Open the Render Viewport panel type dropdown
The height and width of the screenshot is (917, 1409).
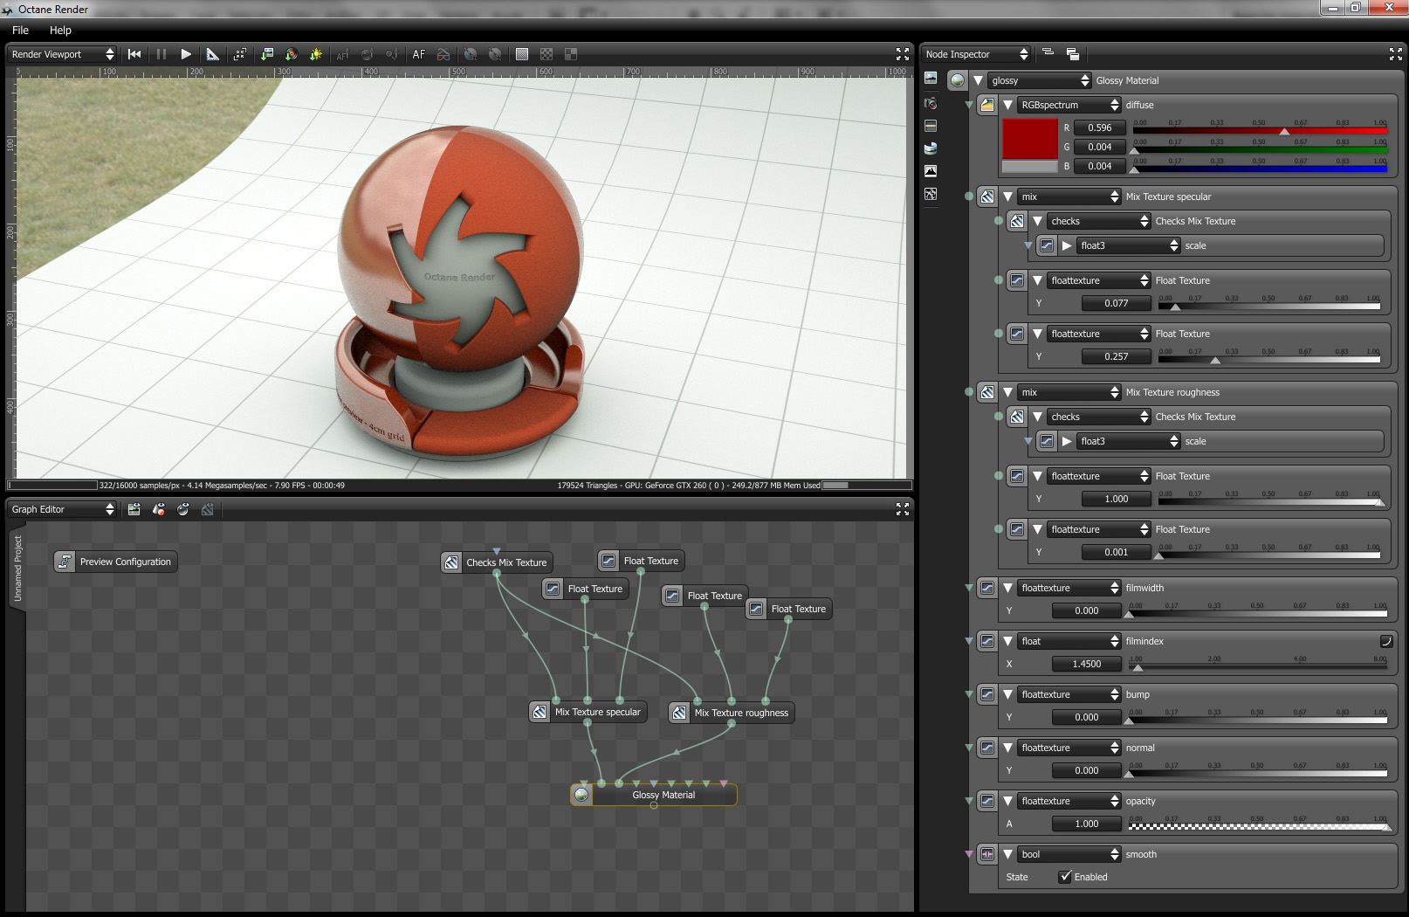tap(62, 54)
